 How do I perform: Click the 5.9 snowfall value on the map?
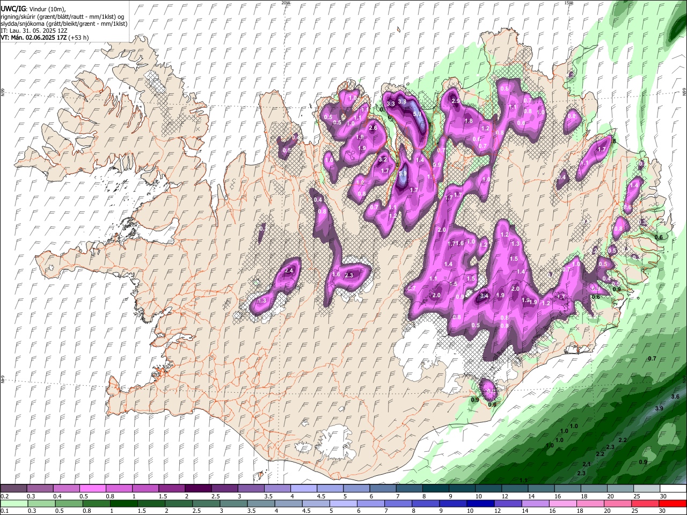(x=403, y=173)
